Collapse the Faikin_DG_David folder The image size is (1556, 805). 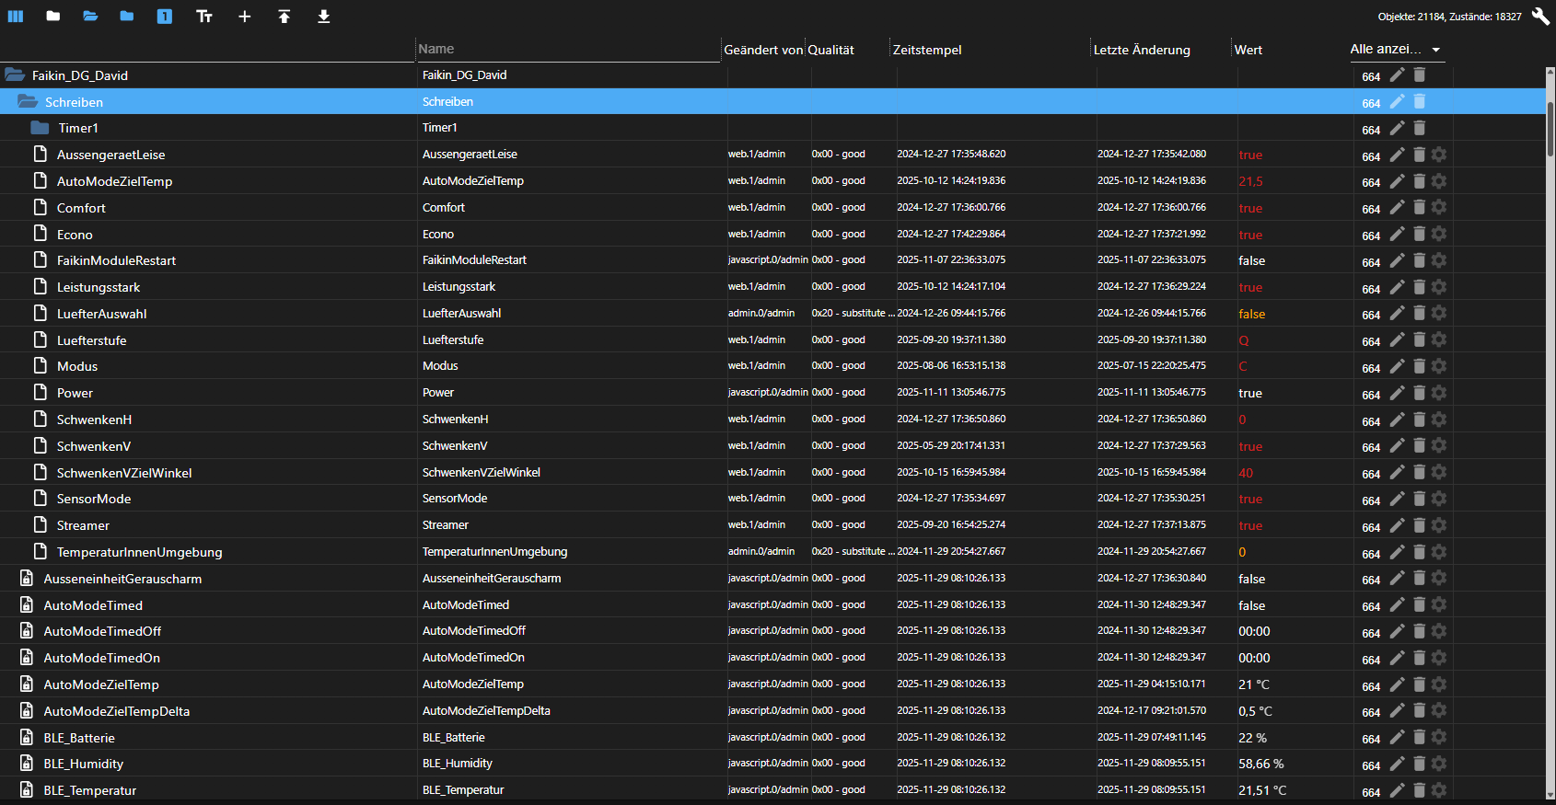(15, 75)
